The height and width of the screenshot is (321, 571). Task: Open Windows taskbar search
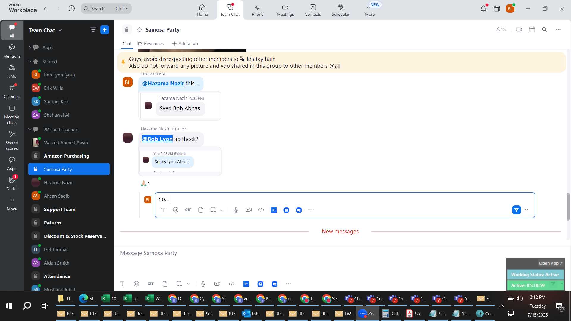(27, 306)
